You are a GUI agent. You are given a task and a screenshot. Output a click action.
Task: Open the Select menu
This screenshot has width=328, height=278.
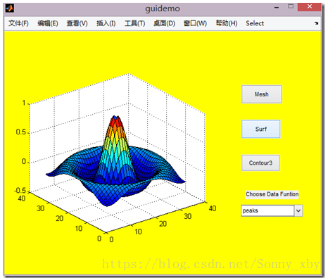pyautogui.click(x=255, y=23)
